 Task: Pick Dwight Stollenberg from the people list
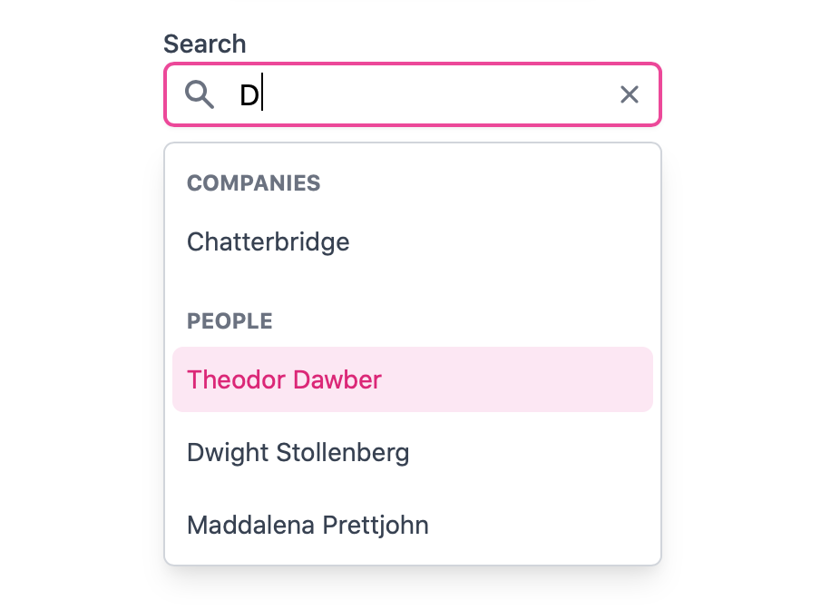point(298,452)
